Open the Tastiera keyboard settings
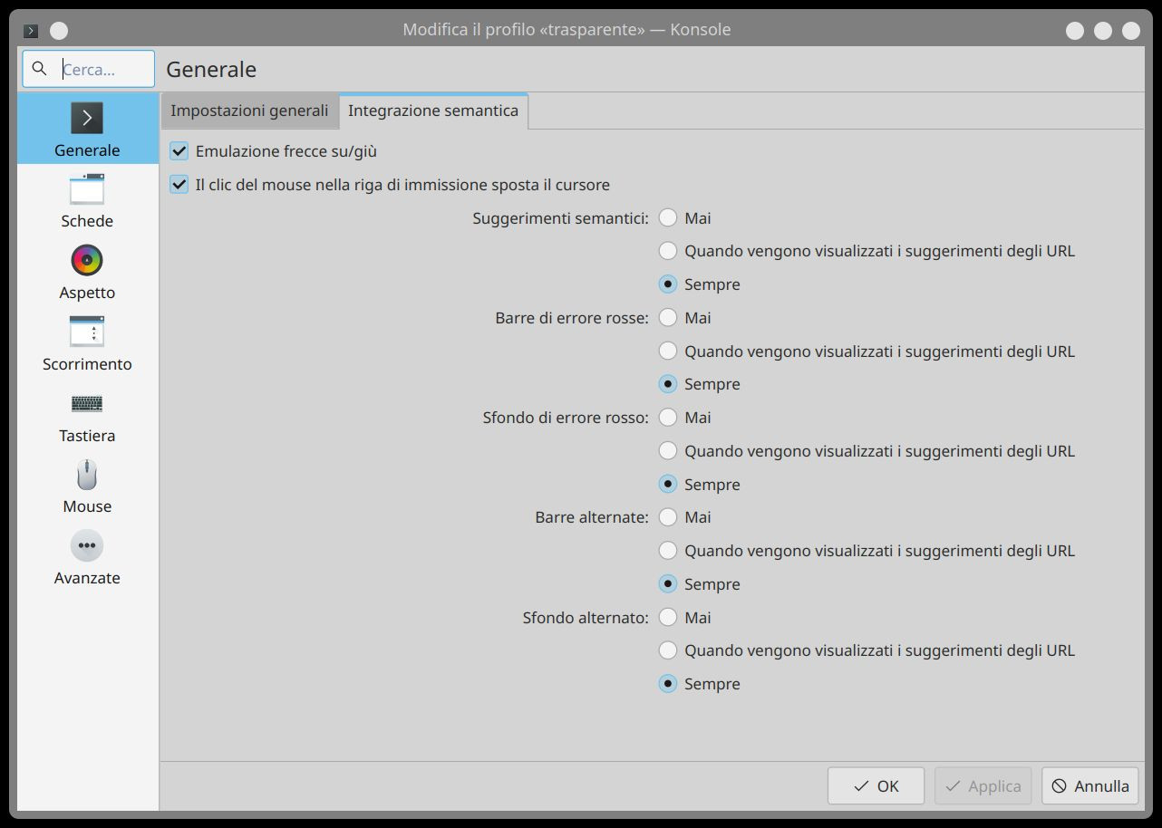The image size is (1162, 828). (x=87, y=416)
